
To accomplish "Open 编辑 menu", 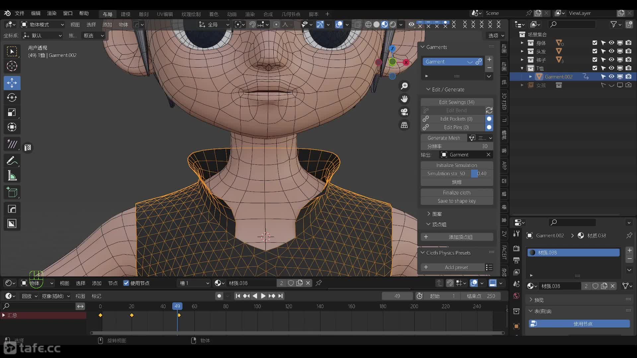I will [x=35, y=13].
